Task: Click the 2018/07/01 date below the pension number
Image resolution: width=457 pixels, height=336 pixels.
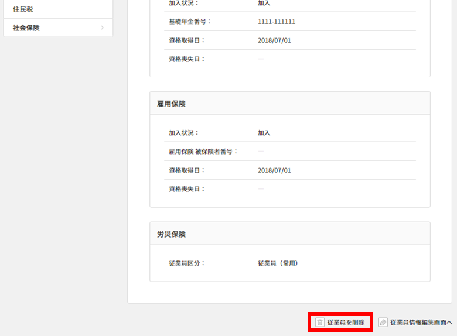Action: click(274, 40)
